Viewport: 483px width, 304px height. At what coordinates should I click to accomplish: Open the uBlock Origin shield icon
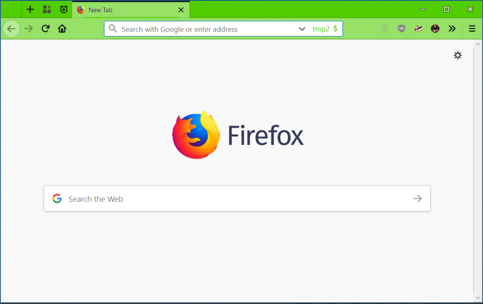pyautogui.click(x=401, y=29)
